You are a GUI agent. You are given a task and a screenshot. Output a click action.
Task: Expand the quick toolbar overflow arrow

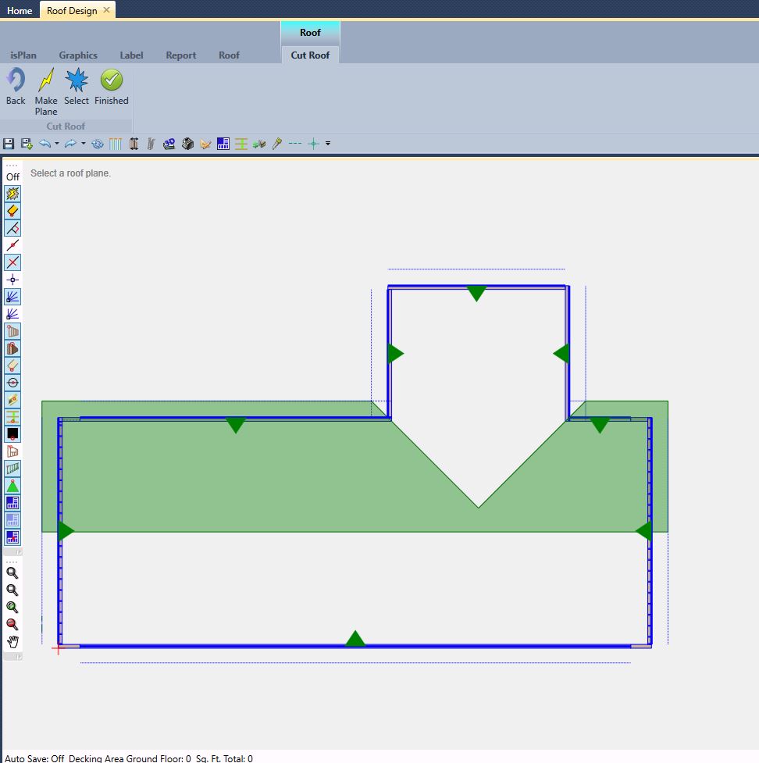(x=328, y=144)
